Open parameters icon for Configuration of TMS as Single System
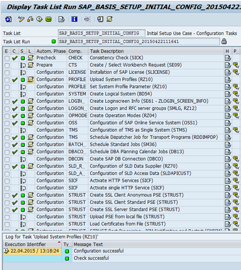This screenshot has width=241, height=270. pyautogui.click(x=236, y=130)
